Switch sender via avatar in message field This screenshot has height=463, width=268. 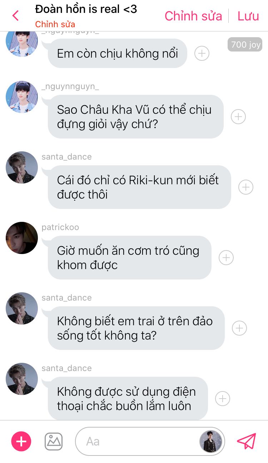(211, 441)
